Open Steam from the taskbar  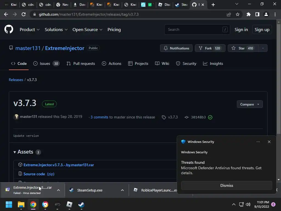pos(81,204)
